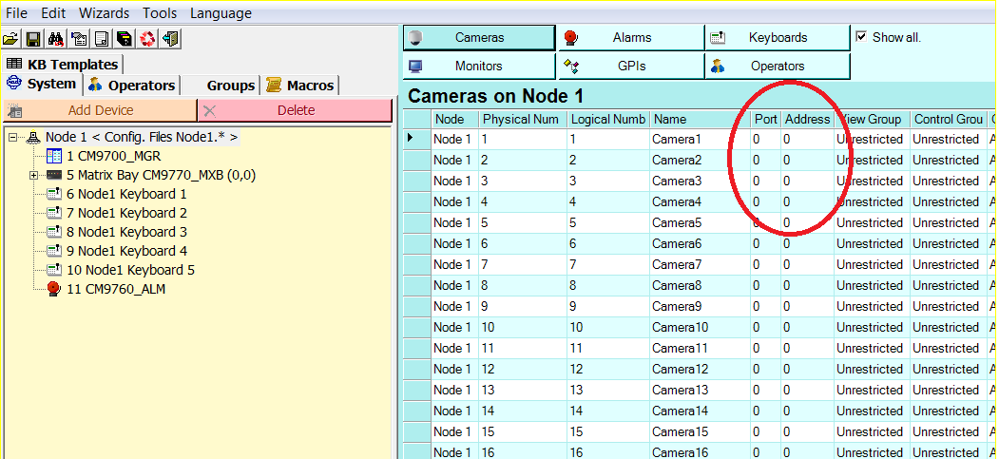
Task: Click the Logical Numb column header
Action: [x=607, y=119]
